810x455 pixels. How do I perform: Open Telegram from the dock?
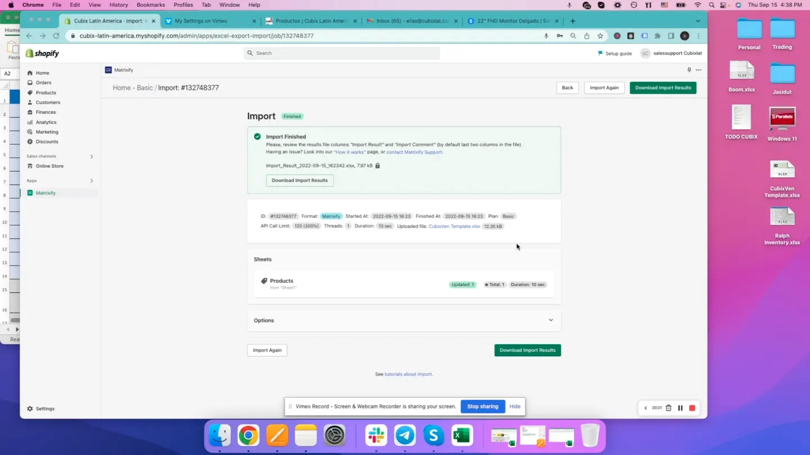click(405, 435)
